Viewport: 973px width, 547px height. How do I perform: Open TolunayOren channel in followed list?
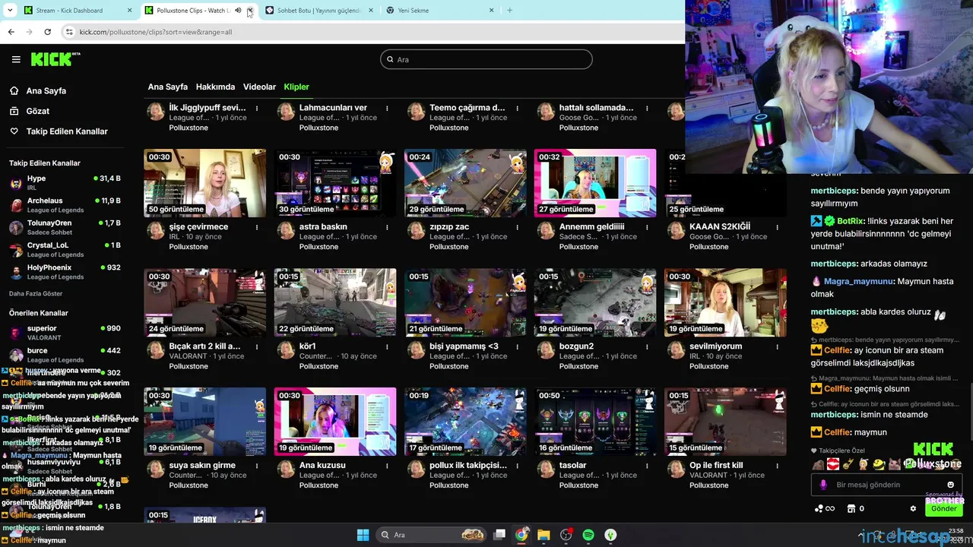(x=65, y=227)
